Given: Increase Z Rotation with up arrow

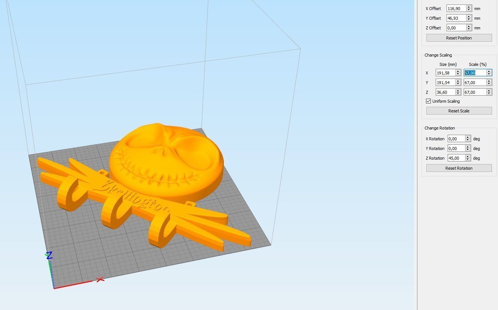Looking at the screenshot, I should click(468, 157).
